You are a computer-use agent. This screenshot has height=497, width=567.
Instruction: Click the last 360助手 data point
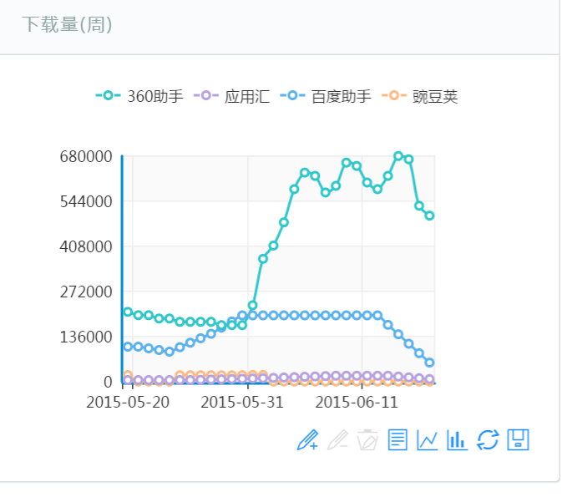click(x=429, y=216)
